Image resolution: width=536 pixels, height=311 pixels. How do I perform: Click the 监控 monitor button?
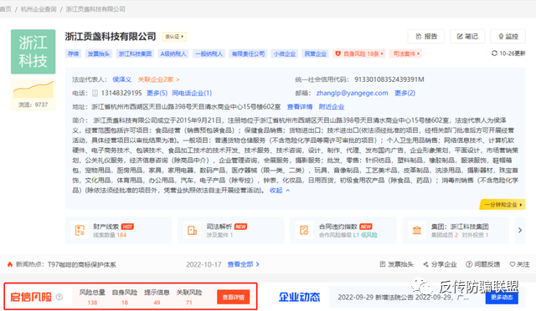[x=508, y=36]
